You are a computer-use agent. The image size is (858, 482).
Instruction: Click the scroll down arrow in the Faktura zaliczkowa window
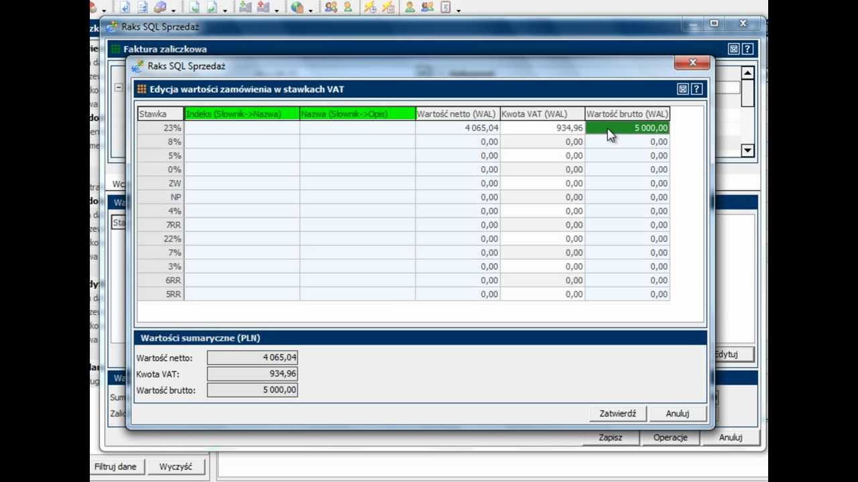(748, 151)
